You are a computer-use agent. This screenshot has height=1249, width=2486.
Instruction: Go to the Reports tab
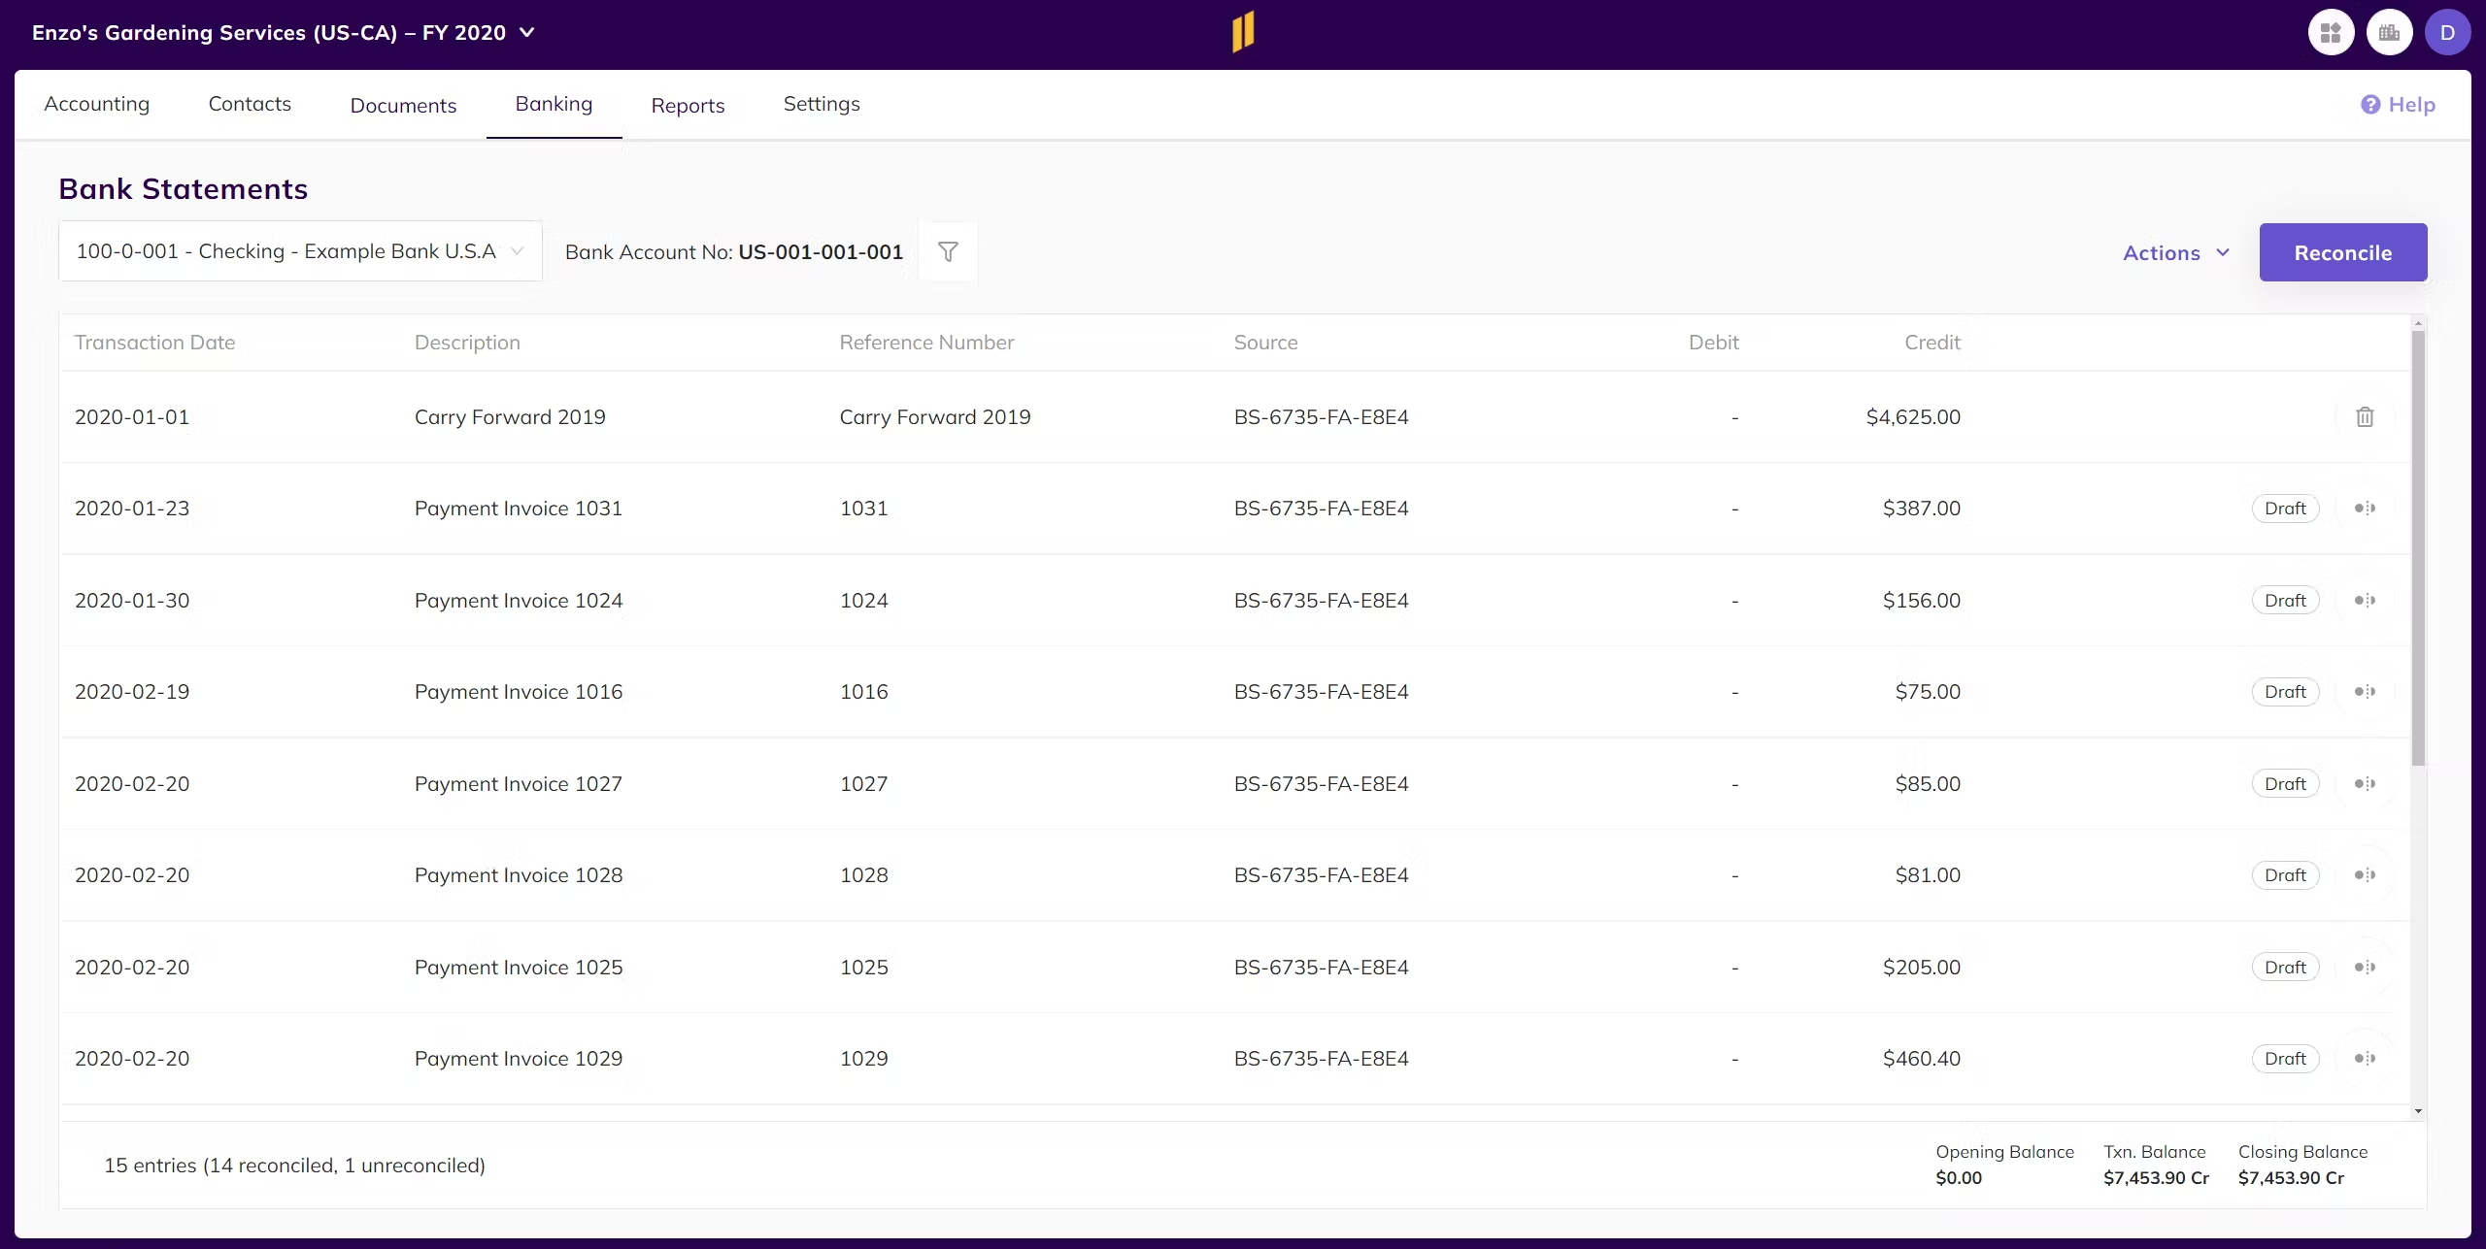(x=688, y=106)
